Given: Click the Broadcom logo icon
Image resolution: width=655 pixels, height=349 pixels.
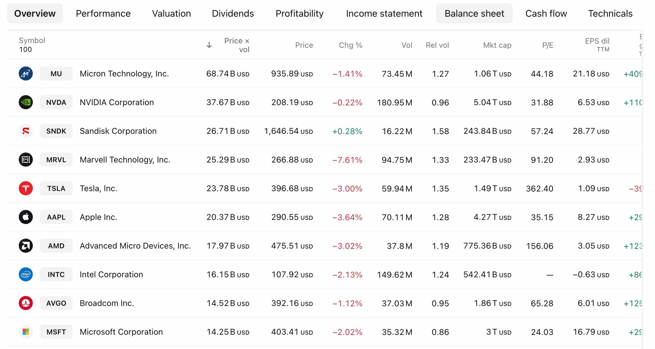Looking at the screenshot, I should coord(26,303).
